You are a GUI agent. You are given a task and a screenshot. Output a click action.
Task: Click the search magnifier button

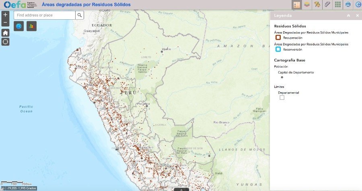click(x=80, y=15)
